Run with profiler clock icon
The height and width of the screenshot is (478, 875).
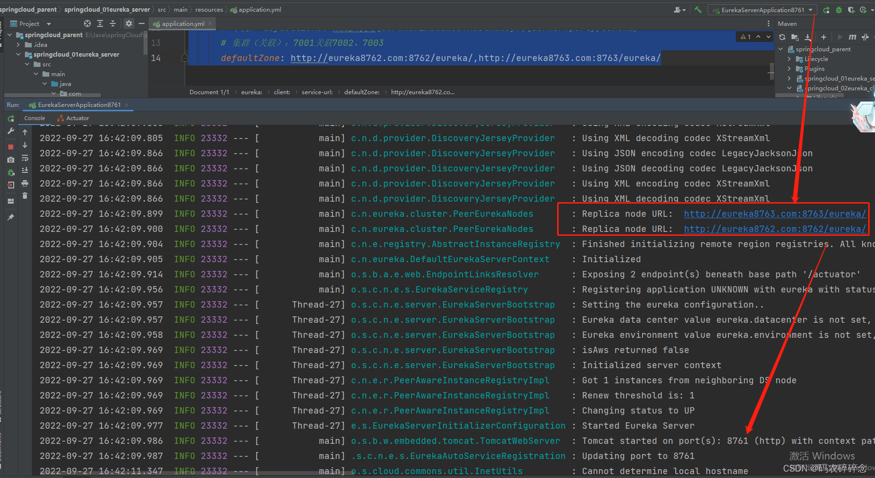(x=864, y=10)
